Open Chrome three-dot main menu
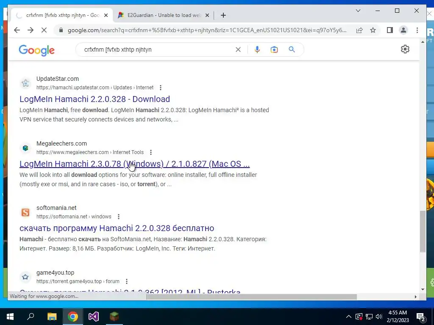This screenshot has height=325, width=434. (x=417, y=30)
